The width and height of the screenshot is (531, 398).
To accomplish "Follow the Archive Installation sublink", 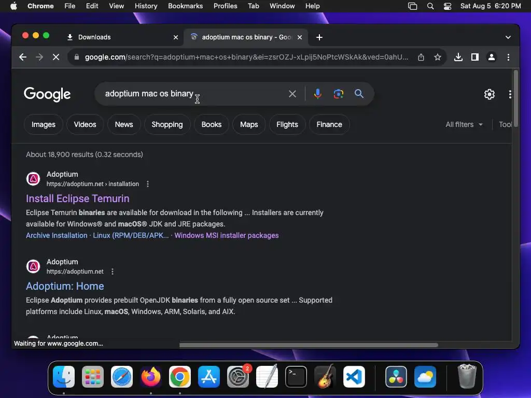I will point(57,236).
